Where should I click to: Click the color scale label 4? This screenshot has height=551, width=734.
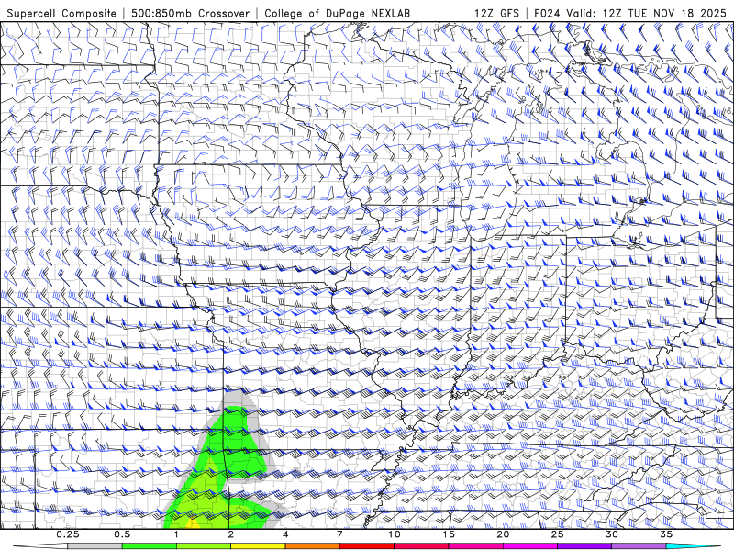tap(285, 534)
